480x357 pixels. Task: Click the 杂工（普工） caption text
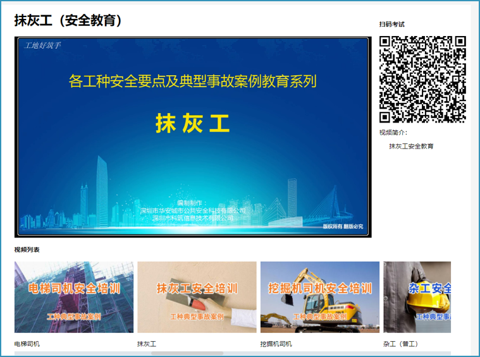click(400, 344)
